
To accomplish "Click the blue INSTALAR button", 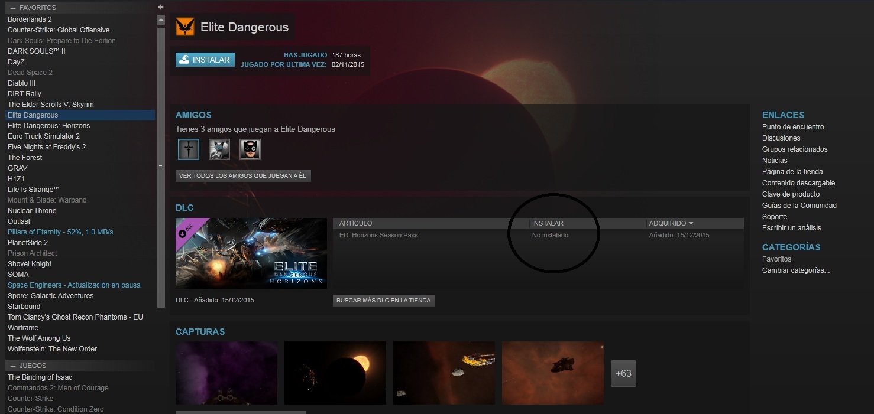I will (x=205, y=60).
